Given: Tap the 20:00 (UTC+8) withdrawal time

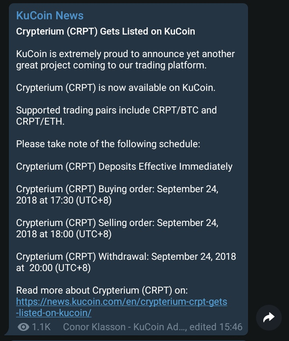Looking at the screenshot, I should coord(60,268).
